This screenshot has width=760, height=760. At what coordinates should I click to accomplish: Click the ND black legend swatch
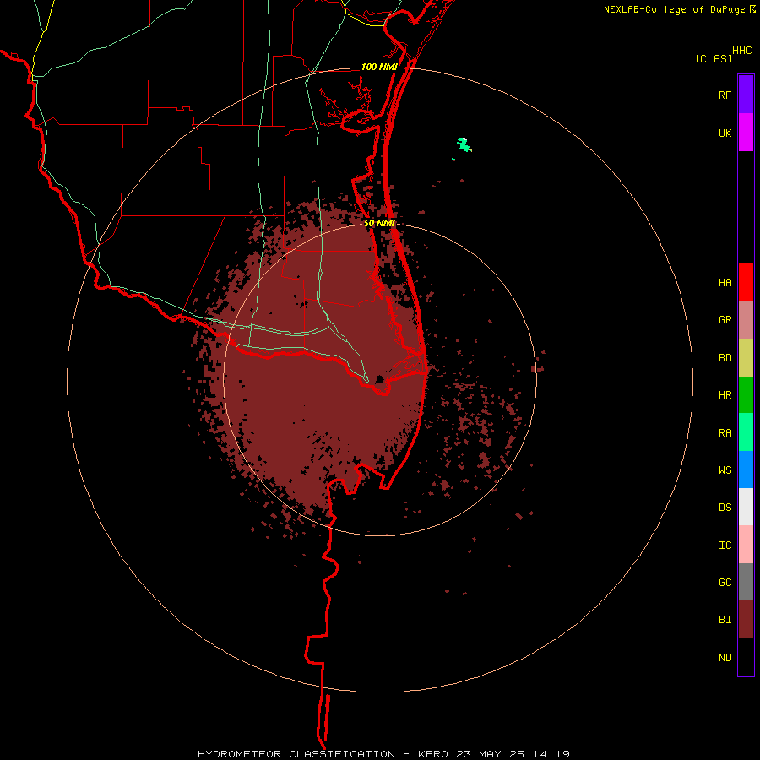(746, 657)
